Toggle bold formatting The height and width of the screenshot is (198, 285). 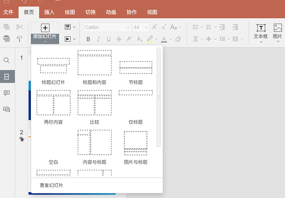pos(88,39)
